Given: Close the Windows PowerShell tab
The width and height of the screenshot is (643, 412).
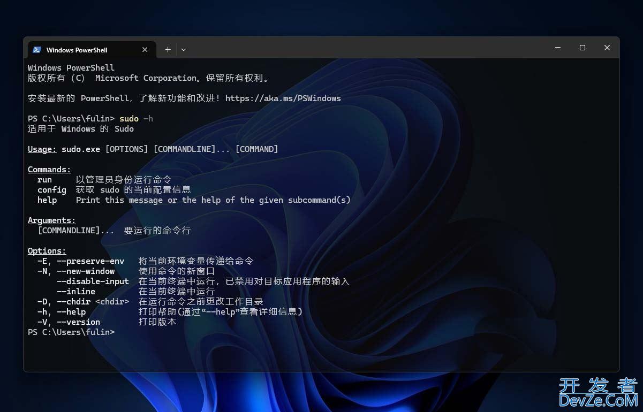Looking at the screenshot, I should [x=145, y=50].
